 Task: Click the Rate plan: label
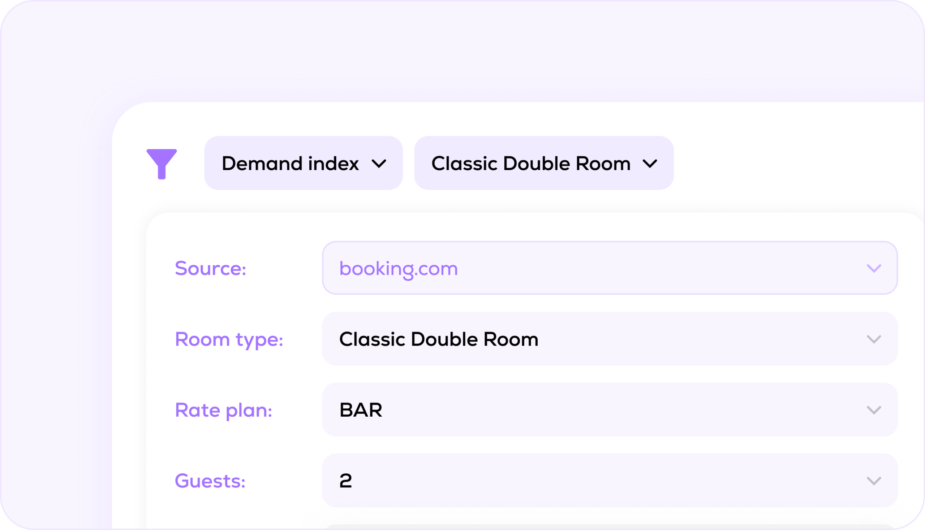point(223,410)
